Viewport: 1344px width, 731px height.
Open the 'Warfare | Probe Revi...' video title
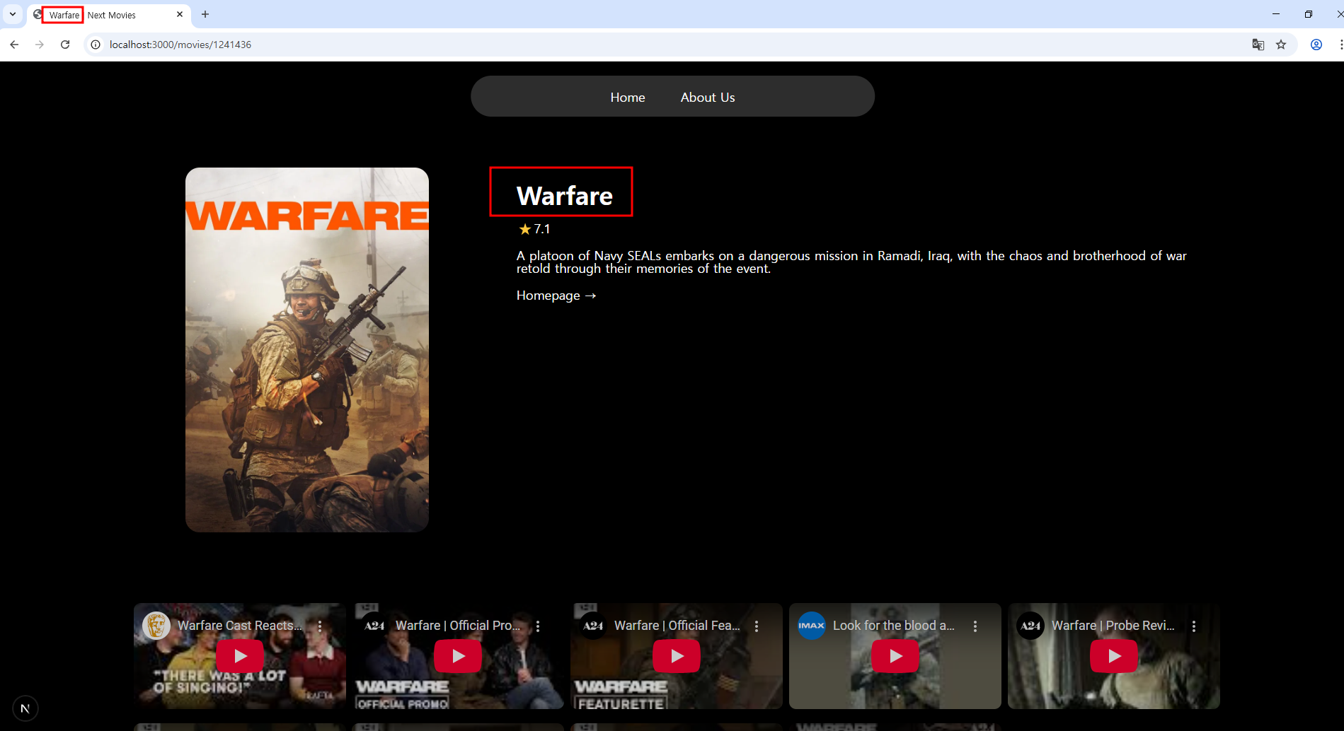(x=1113, y=626)
